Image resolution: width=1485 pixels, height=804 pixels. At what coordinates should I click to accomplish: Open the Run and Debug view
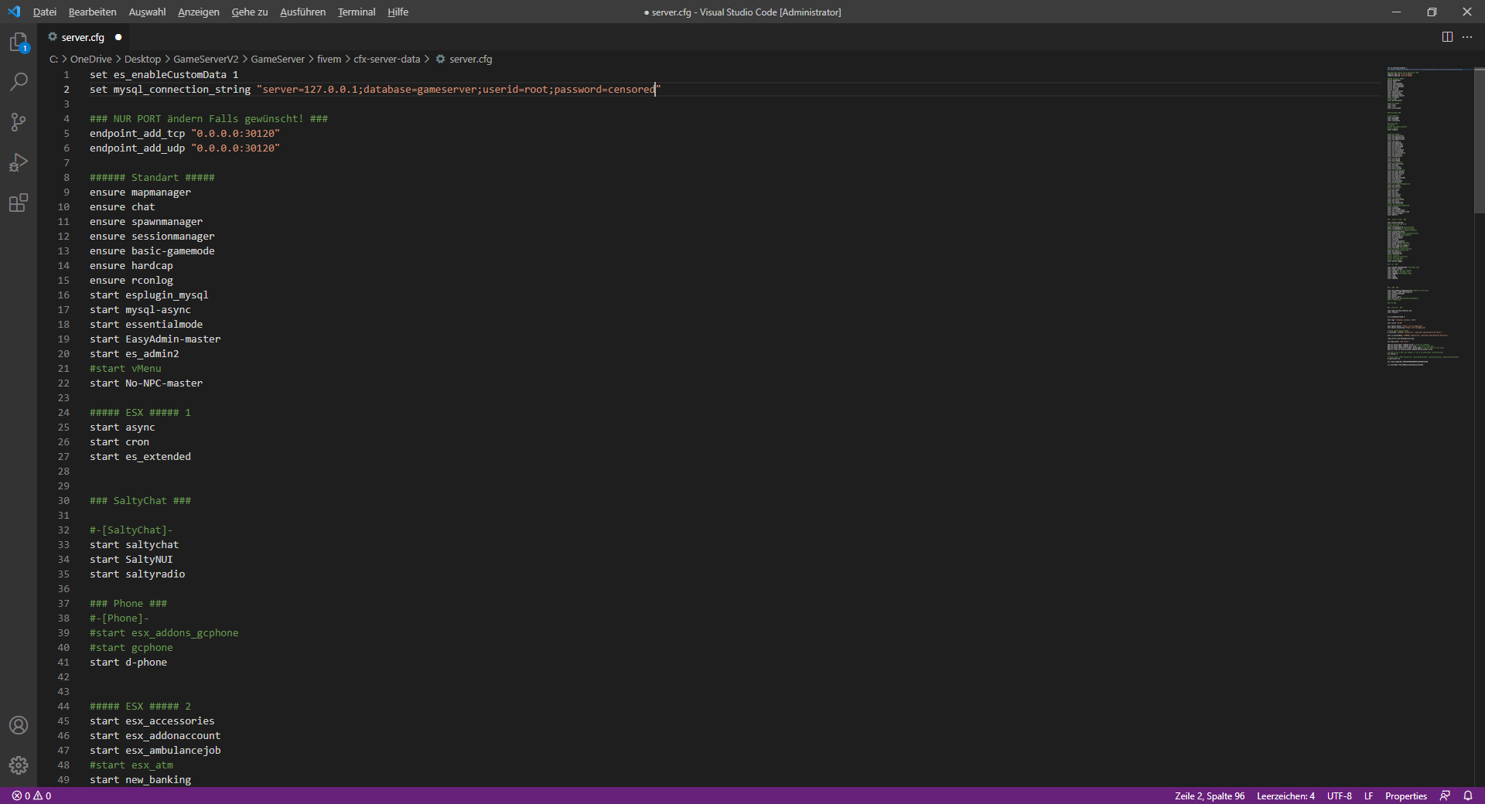coord(19,162)
